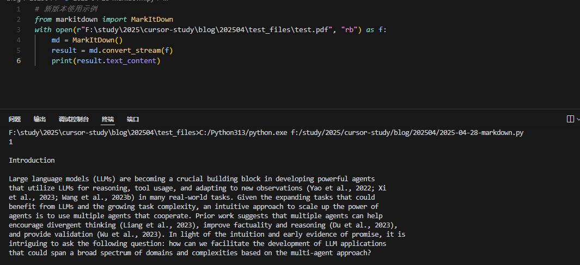580x265 pixels.
Task: Click empty editor area below the code
Action: coord(289,87)
